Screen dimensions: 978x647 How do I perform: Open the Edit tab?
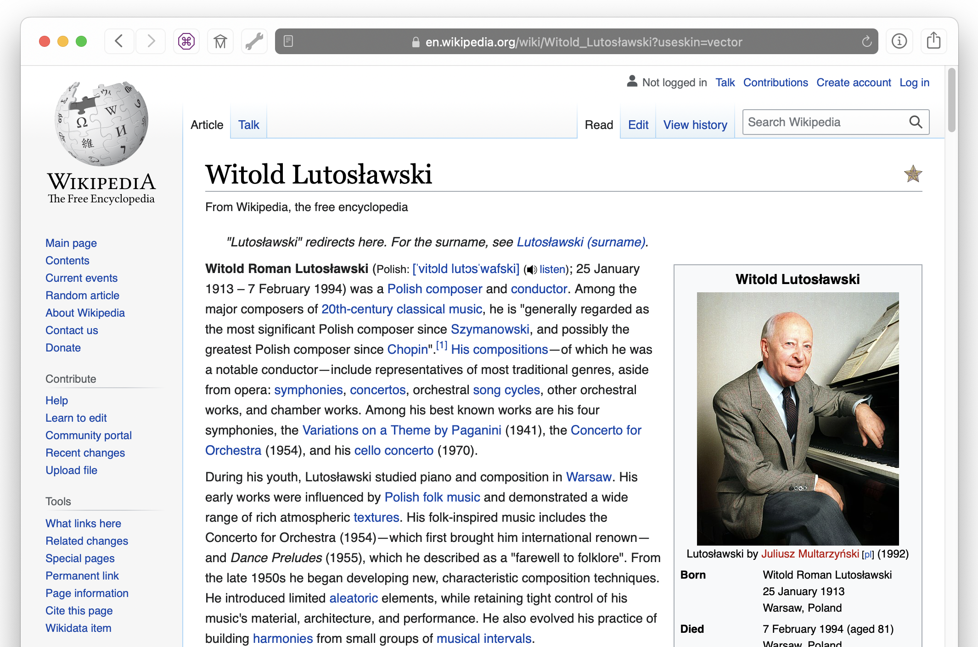click(638, 125)
